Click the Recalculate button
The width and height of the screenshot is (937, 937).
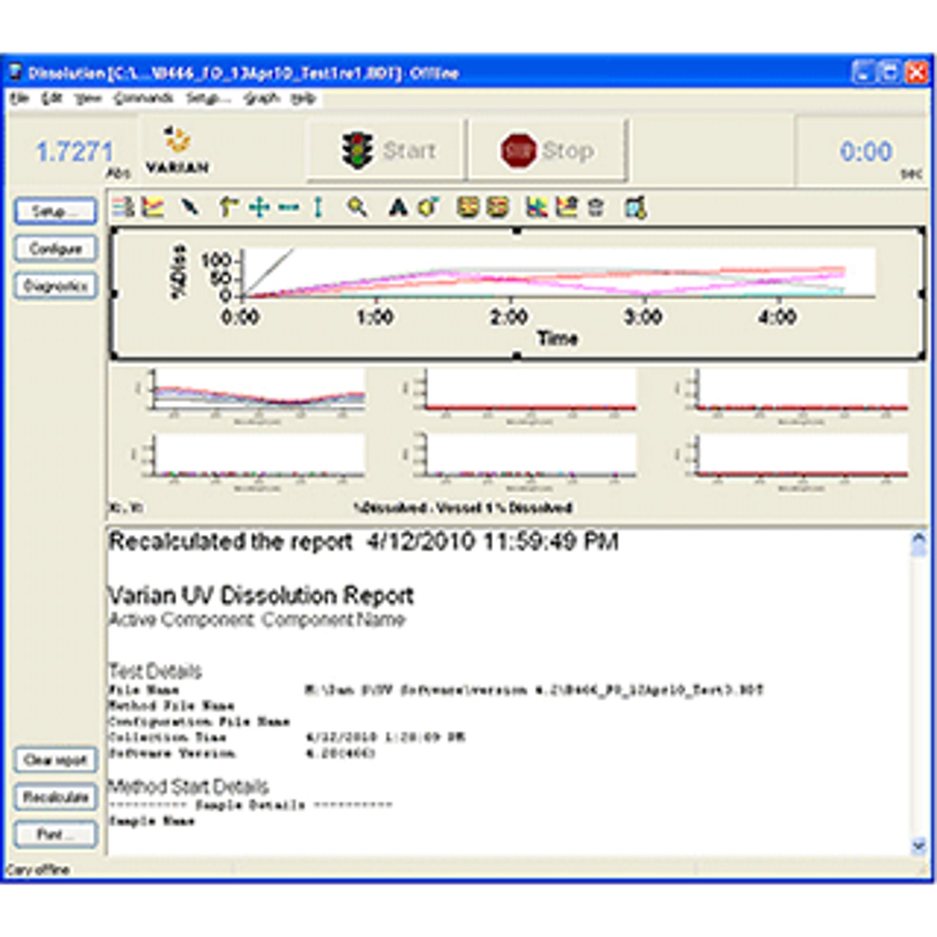pos(56,797)
